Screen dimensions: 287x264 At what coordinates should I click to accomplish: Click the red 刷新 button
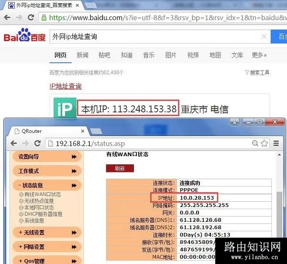(120, 168)
